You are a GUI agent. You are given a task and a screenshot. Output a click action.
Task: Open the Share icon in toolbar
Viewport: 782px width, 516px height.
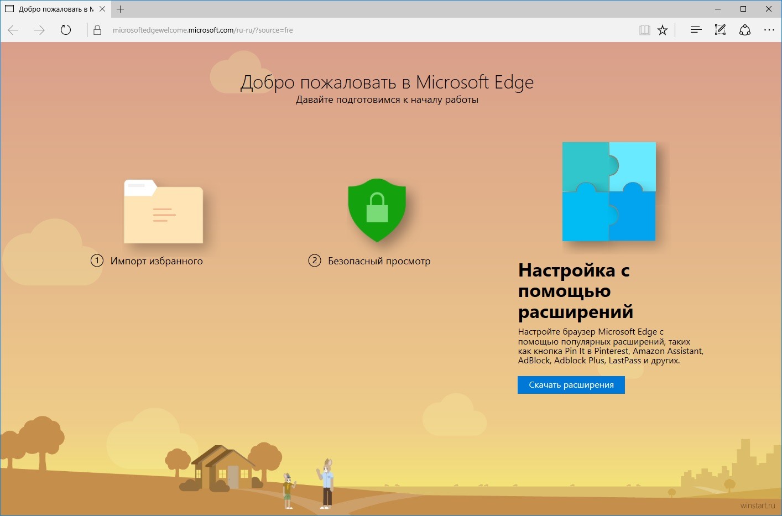click(745, 30)
